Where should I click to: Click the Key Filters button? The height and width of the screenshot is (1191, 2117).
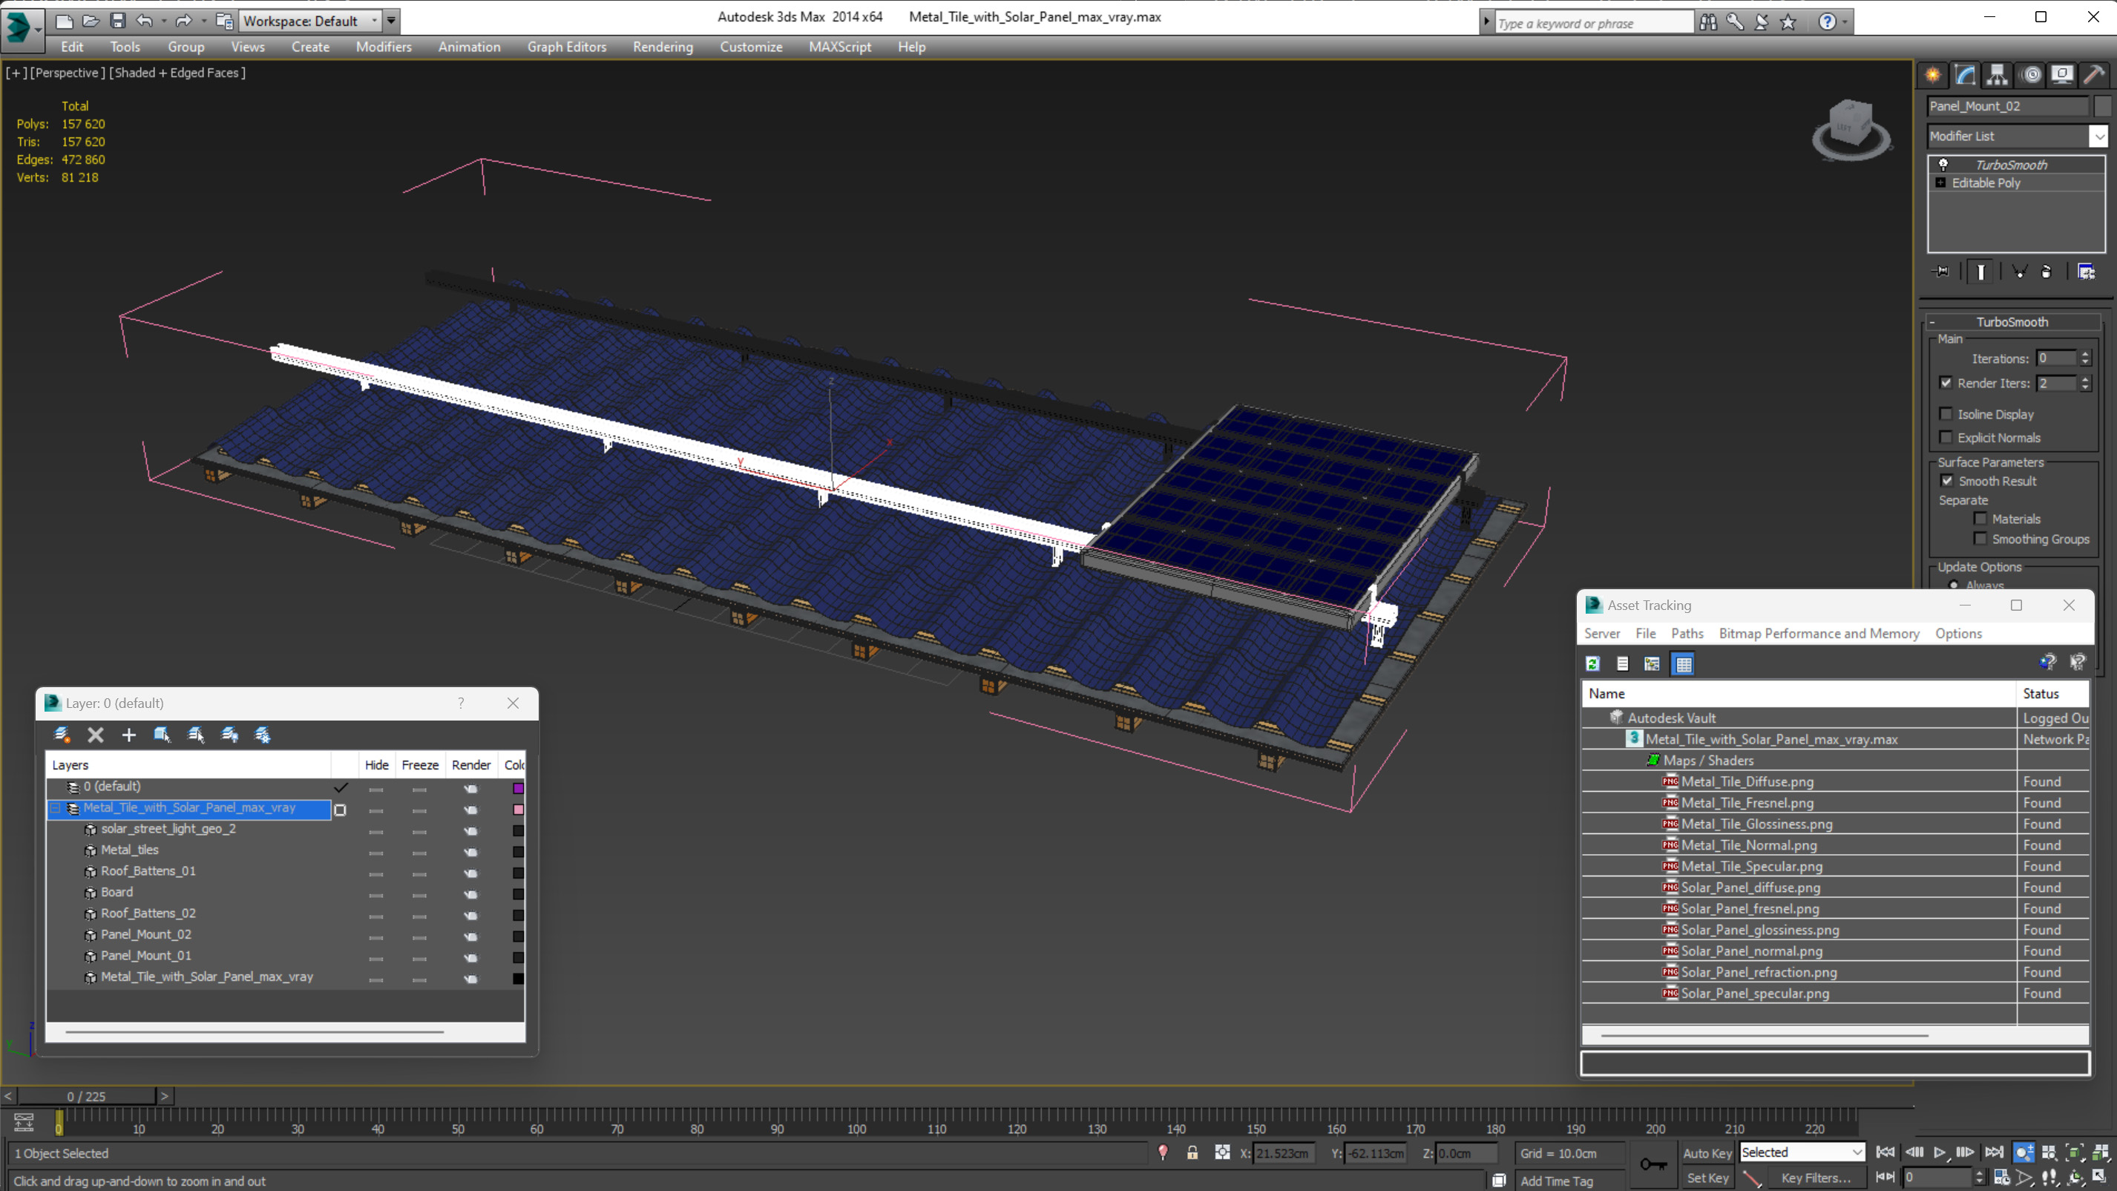coord(1816,1178)
